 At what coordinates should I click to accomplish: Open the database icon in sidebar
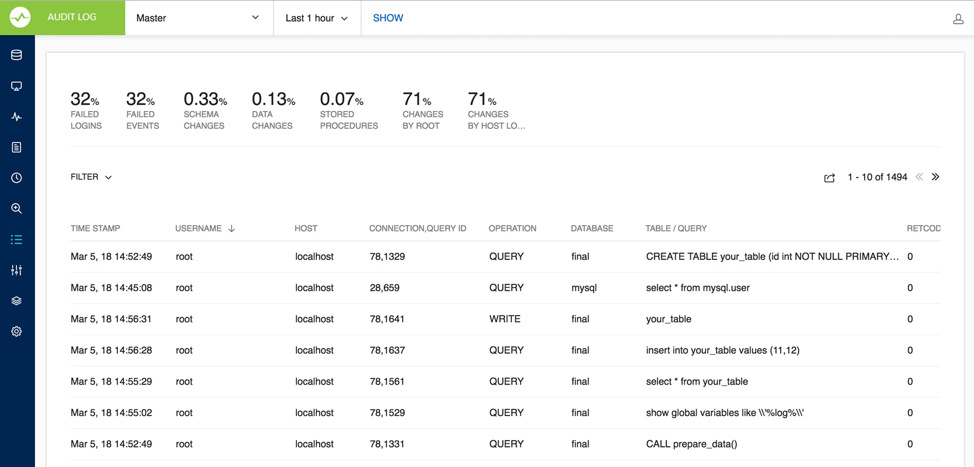point(16,55)
